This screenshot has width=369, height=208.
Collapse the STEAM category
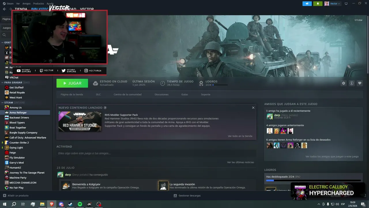click(2, 103)
